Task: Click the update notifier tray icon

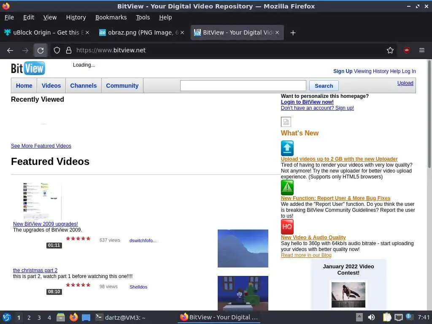Action: click(409, 317)
